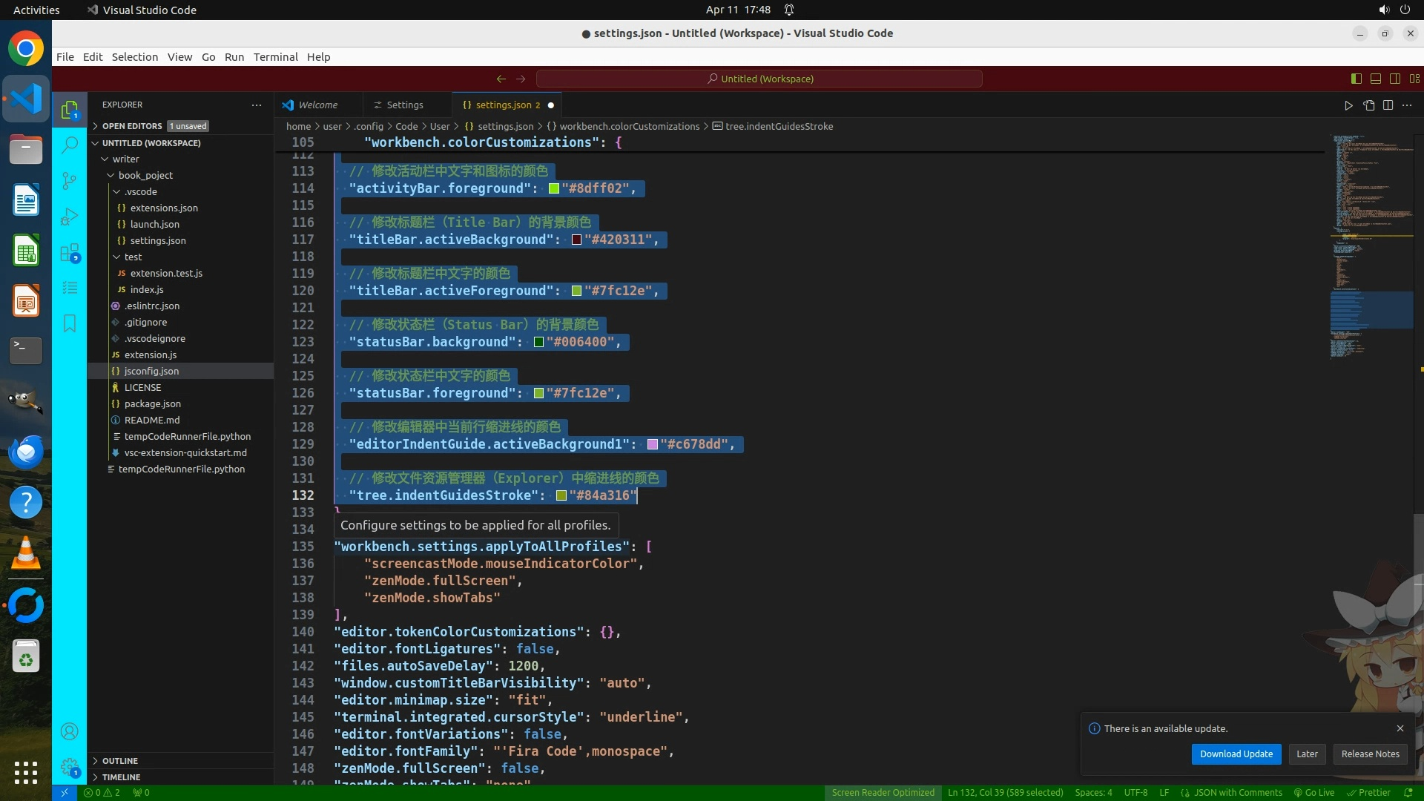Viewport: 1424px width, 801px height.
Task: Open Run and Debug view
Action: (70, 217)
